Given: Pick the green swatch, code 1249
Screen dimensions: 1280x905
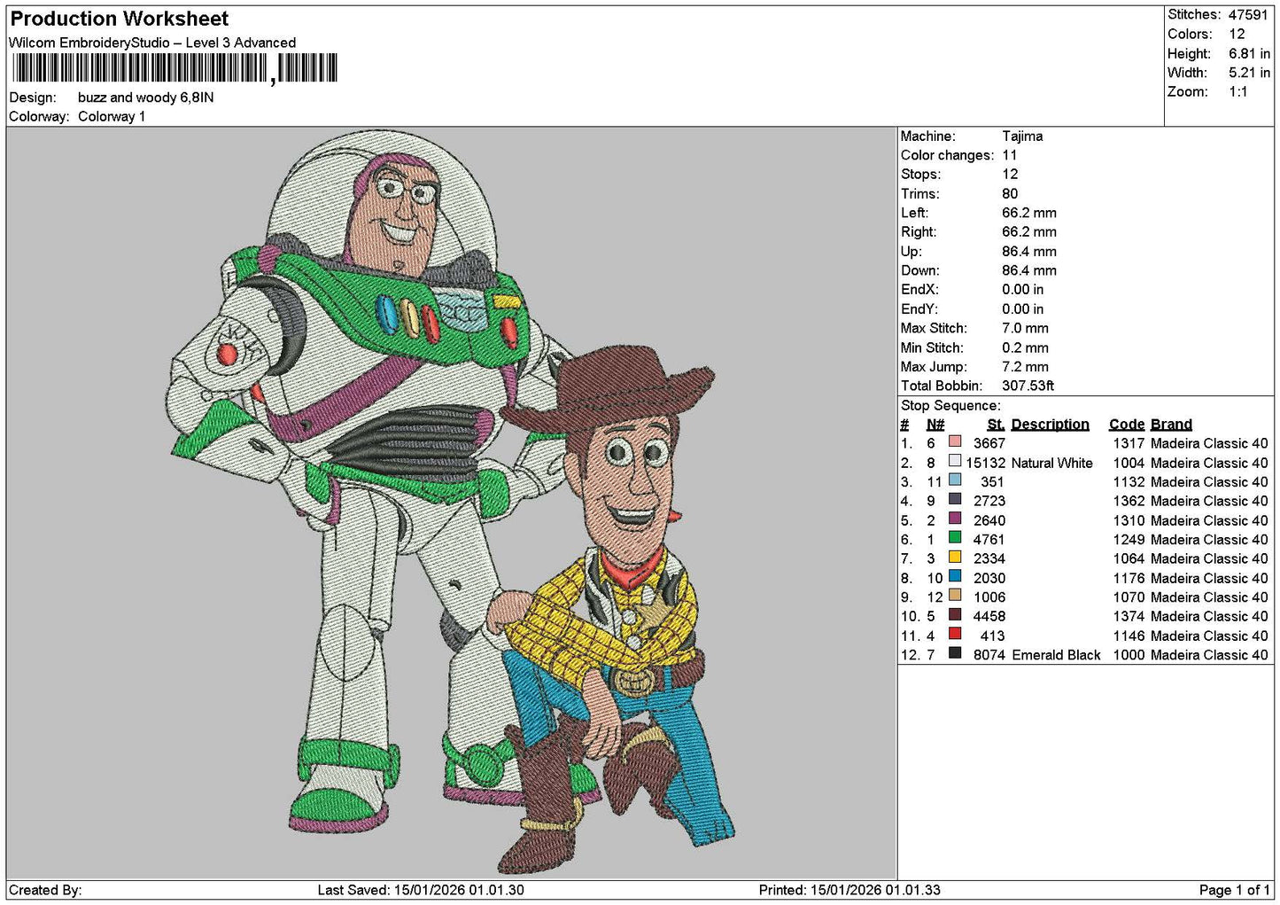Looking at the screenshot, I should pyautogui.click(x=955, y=538).
